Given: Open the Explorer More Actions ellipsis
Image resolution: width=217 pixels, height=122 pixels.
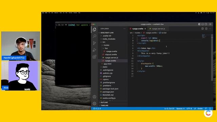Looking at the screenshot, I should (124, 28).
